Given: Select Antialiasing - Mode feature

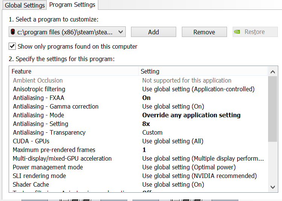Looking at the screenshot, I should point(38,115).
